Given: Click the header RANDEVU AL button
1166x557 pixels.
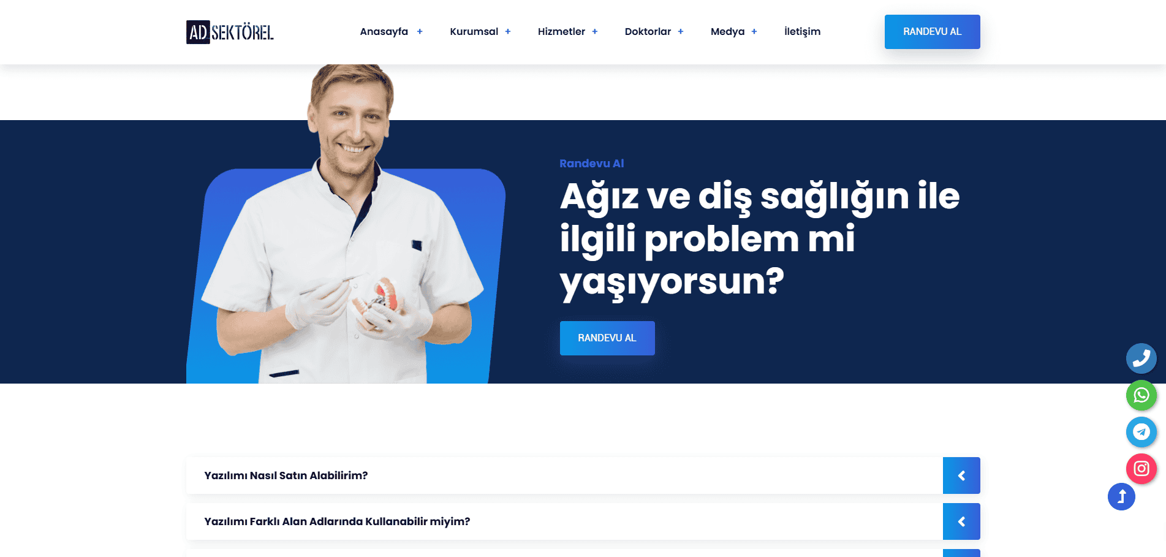Looking at the screenshot, I should 932,32.
